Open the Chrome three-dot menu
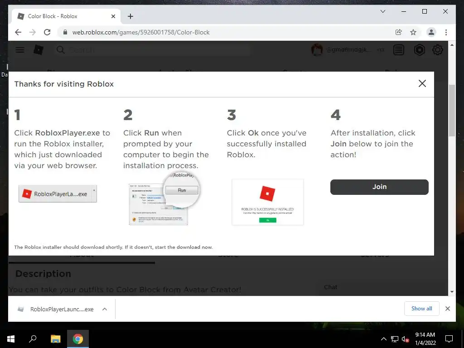464x348 pixels. point(446,32)
